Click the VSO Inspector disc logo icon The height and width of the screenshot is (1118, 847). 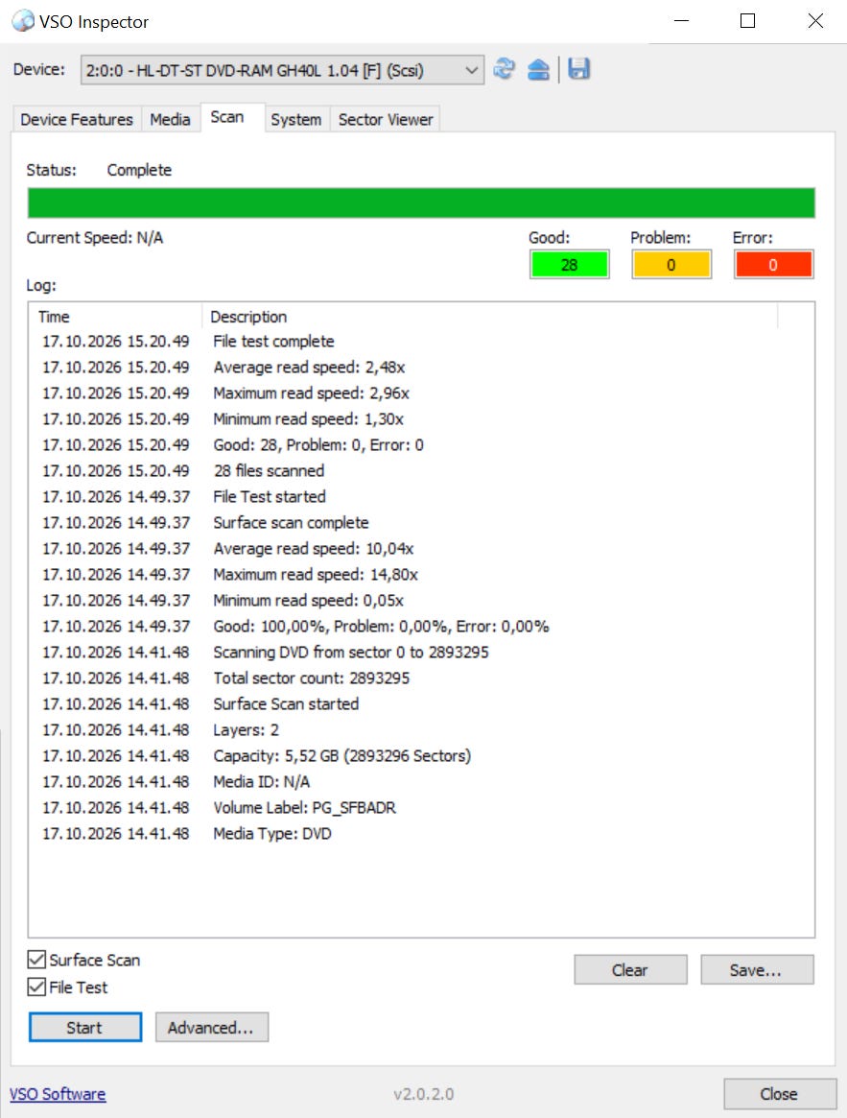click(x=22, y=21)
